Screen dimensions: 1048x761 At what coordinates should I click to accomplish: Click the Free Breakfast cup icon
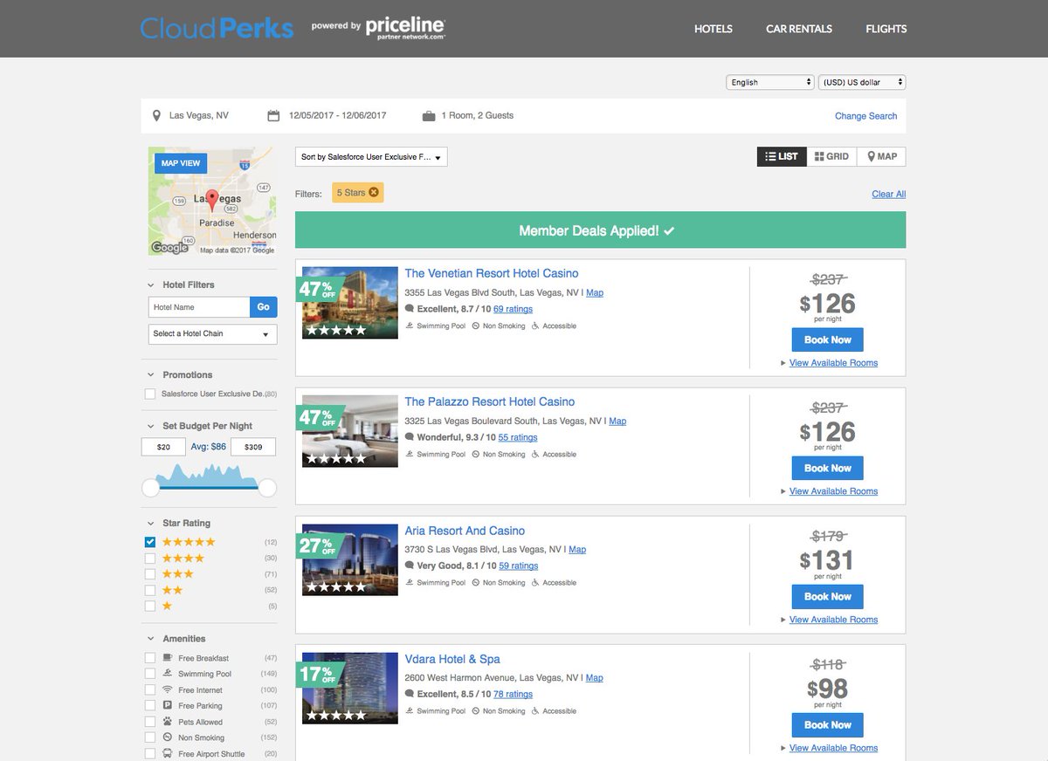tap(168, 657)
